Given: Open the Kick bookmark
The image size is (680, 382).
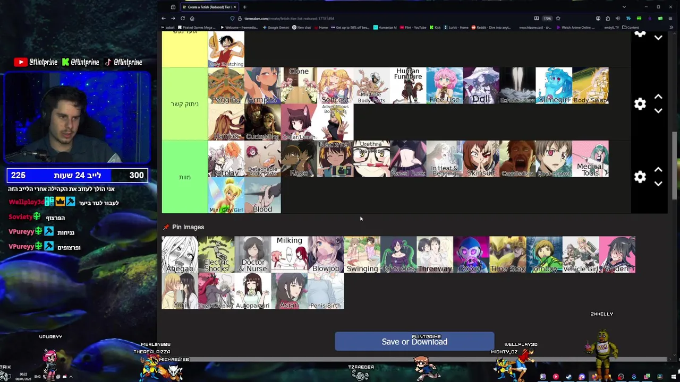Looking at the screenshot, I should [435, 28].
